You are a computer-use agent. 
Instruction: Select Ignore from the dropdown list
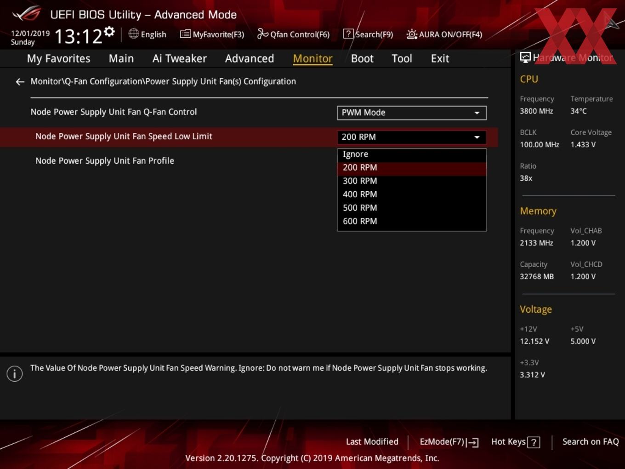coord(412,154)
